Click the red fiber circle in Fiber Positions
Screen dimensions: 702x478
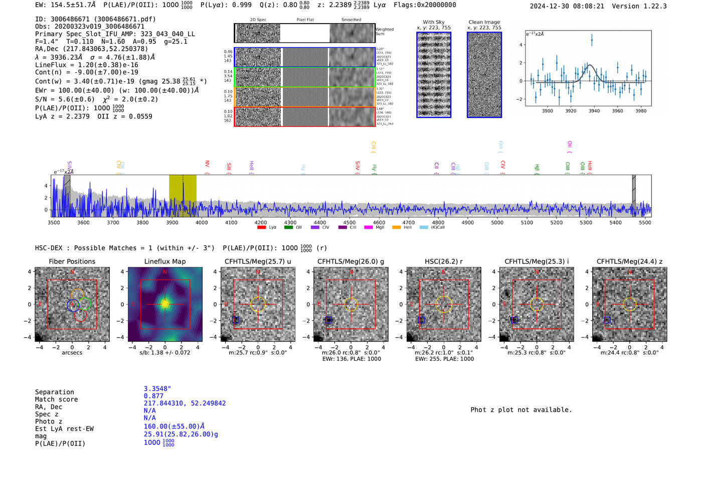80,315
